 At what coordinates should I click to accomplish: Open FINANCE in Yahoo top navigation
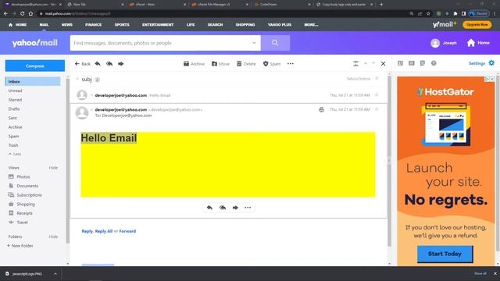point(94,24)
